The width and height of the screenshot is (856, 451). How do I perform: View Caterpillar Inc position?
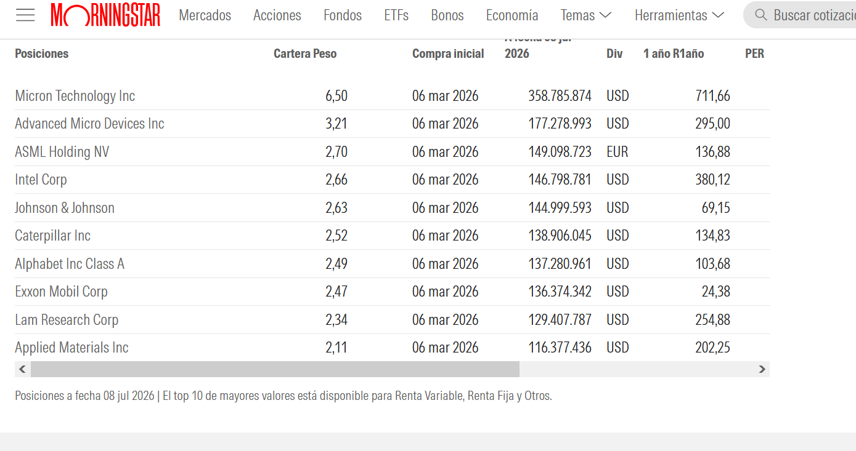(53, 236)
